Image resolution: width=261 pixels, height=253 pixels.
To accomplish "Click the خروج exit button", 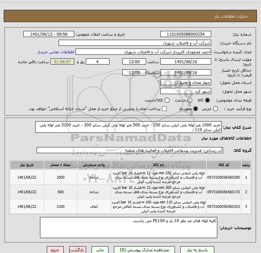I will coord(55,250).
